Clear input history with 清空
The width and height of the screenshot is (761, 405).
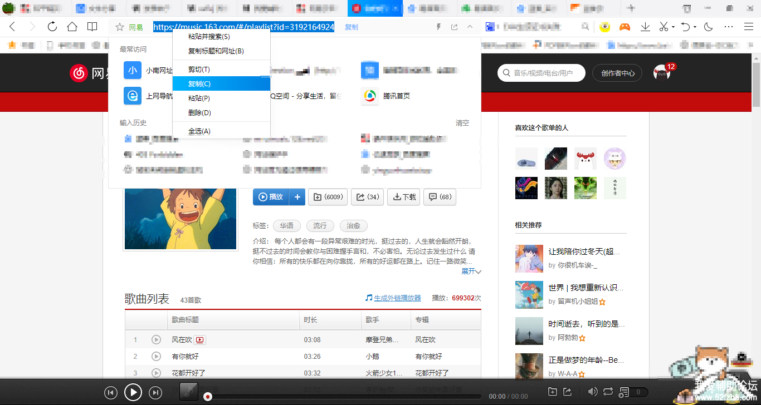pyautogui.click(x=462, y=123)
